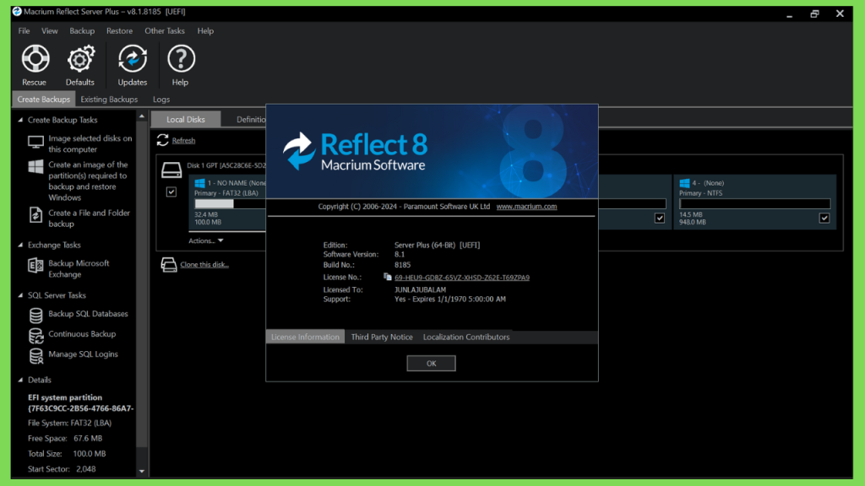Screen dimensions: 865x486
Task: Open the Localization Contributors tab
Action: (x=466, y=337)
